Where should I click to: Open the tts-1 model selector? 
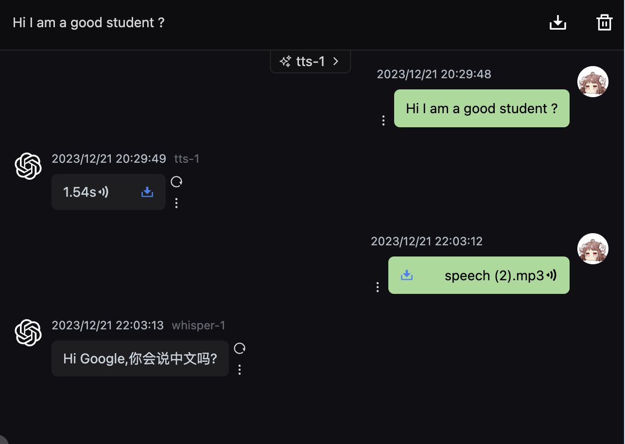tap(310, 61)
